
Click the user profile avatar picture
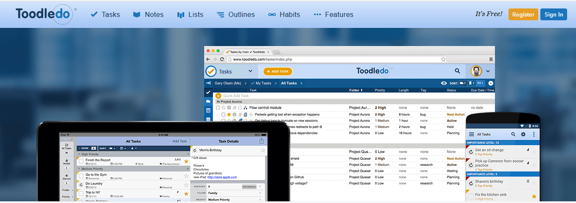(477, 71)
